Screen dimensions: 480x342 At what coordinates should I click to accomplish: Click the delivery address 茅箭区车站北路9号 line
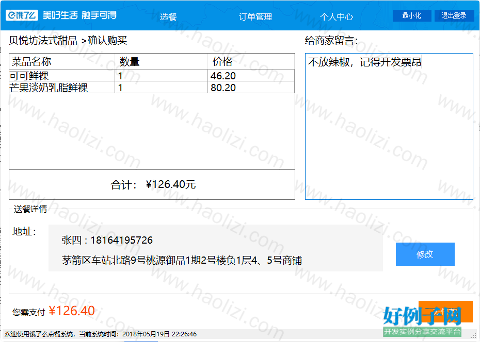182,260
